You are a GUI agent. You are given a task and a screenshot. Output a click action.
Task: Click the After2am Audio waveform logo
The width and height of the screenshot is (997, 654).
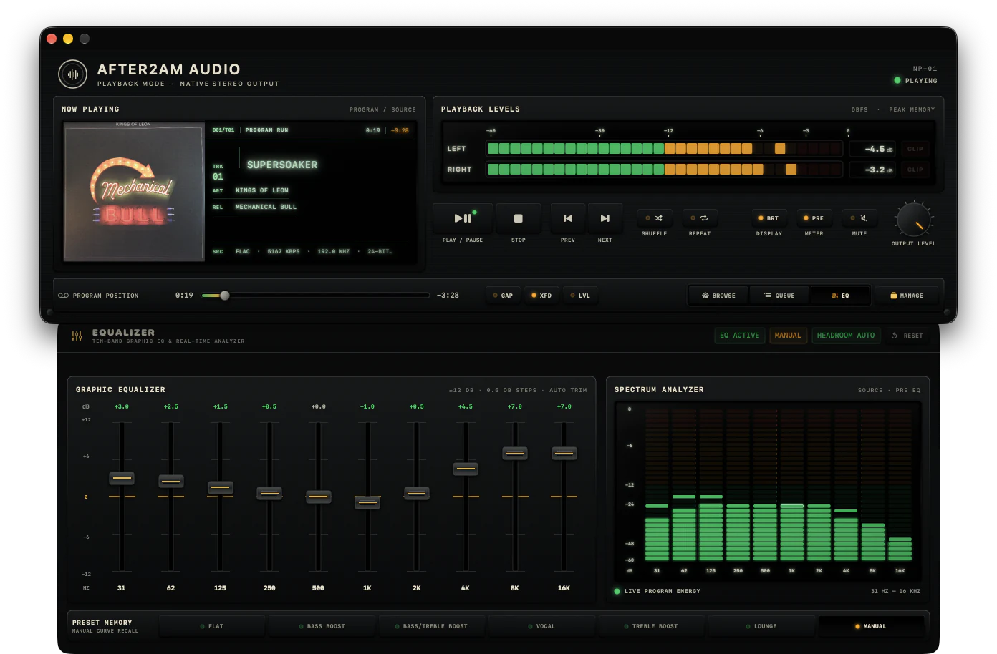(x=72, y=74)
